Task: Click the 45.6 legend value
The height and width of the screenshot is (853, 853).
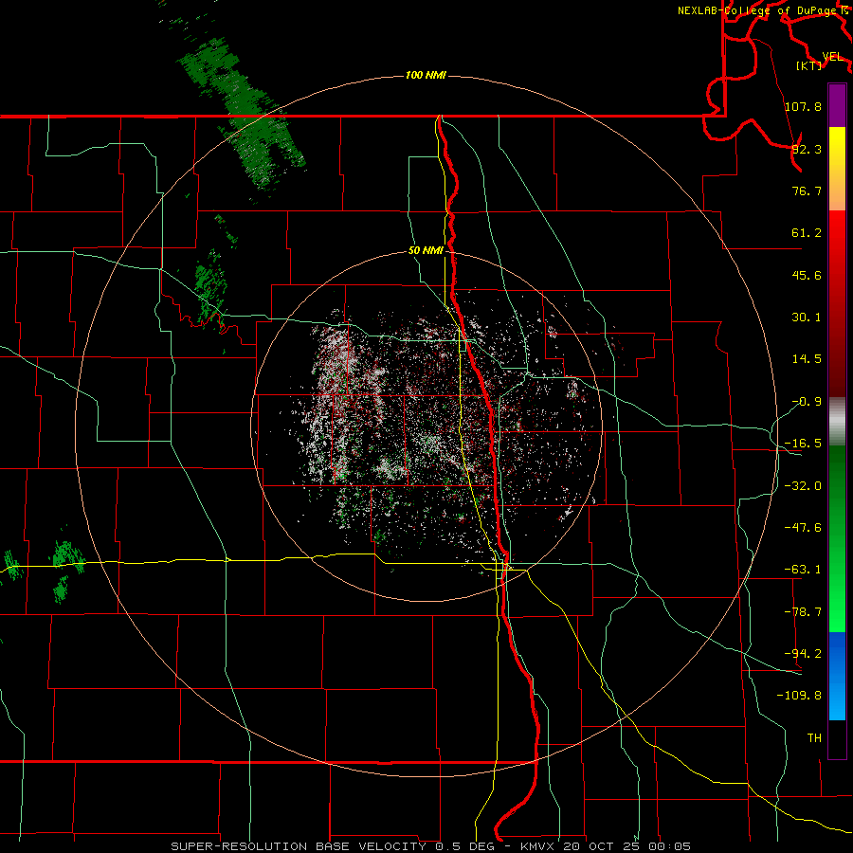Action: 807,275
